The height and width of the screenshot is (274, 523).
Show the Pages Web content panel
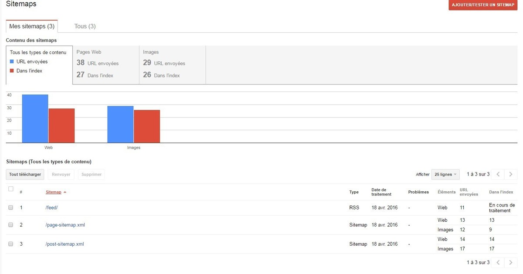pos(105,64)
